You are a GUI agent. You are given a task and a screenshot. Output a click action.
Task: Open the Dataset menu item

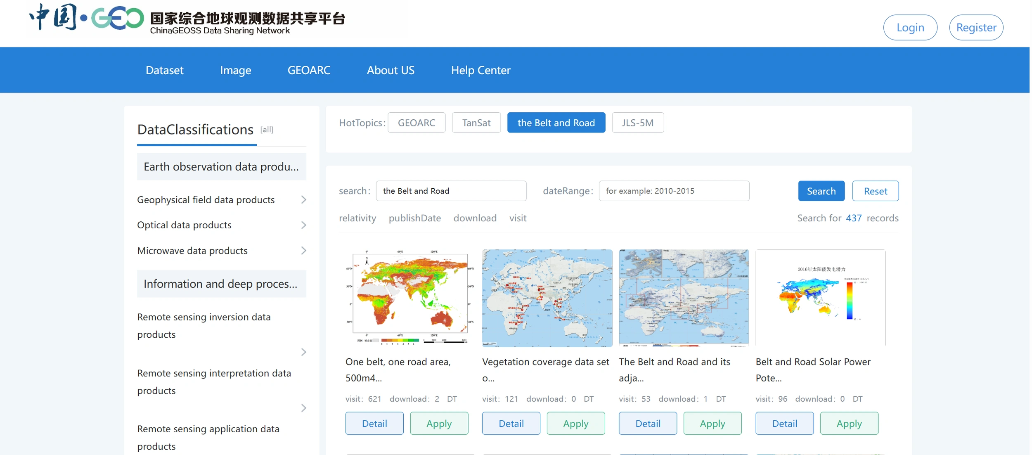164,70
